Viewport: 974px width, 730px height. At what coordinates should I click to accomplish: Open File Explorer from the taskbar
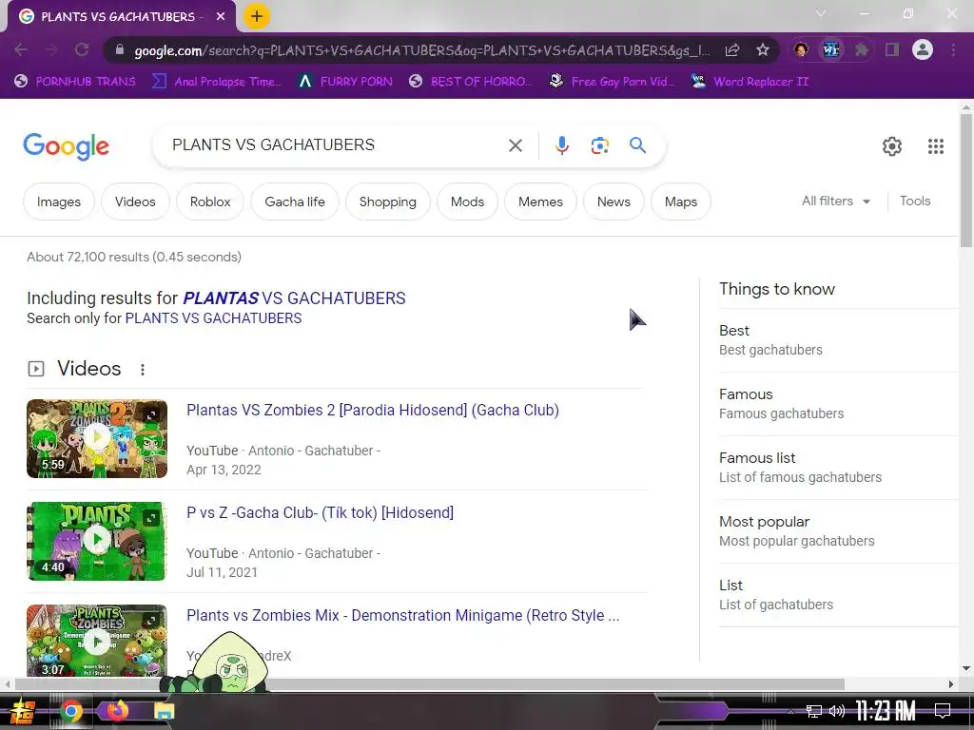(x=164, y=711)
